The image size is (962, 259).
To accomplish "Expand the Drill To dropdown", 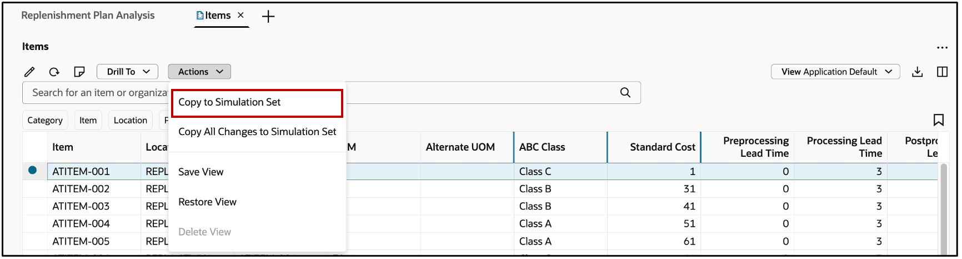I will (x=128, y=72).
